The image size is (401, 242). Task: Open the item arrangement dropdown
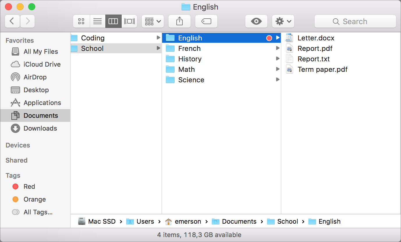[152, 21]
